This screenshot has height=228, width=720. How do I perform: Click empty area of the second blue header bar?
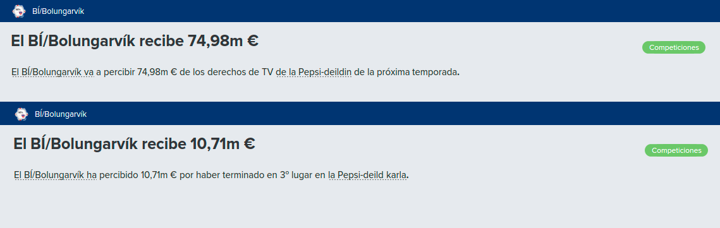(x=400, y=114)
